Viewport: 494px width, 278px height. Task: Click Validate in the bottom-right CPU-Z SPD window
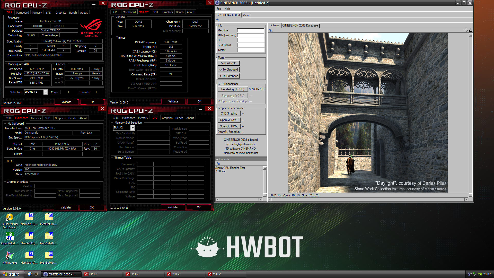(173, 207)
